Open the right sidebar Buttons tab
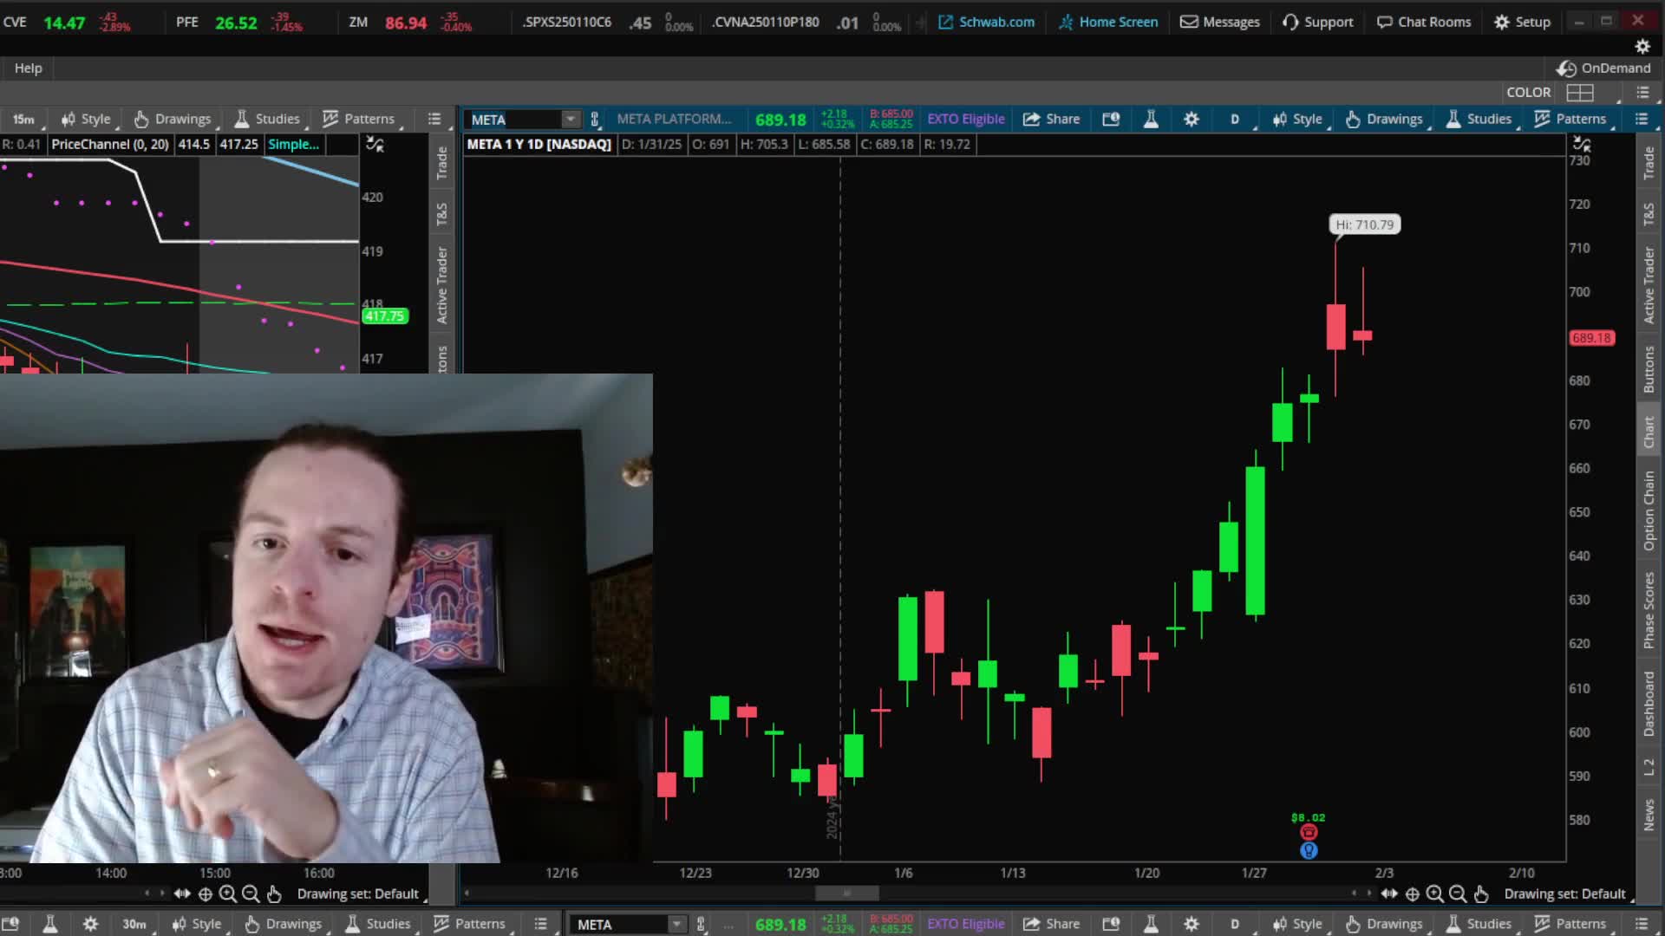The width and height of the screenshot is (1665, 936). click(1649, 369)
